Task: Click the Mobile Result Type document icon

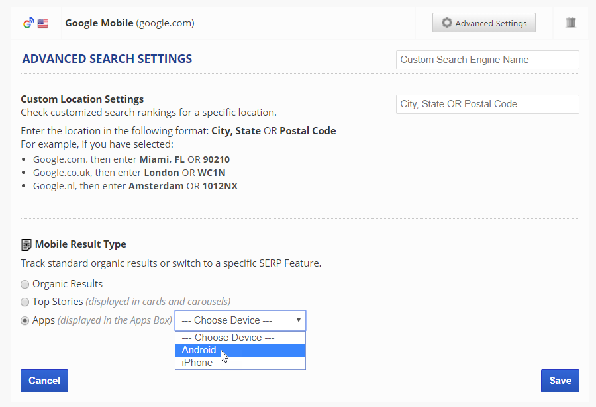Action: point(26,245)
